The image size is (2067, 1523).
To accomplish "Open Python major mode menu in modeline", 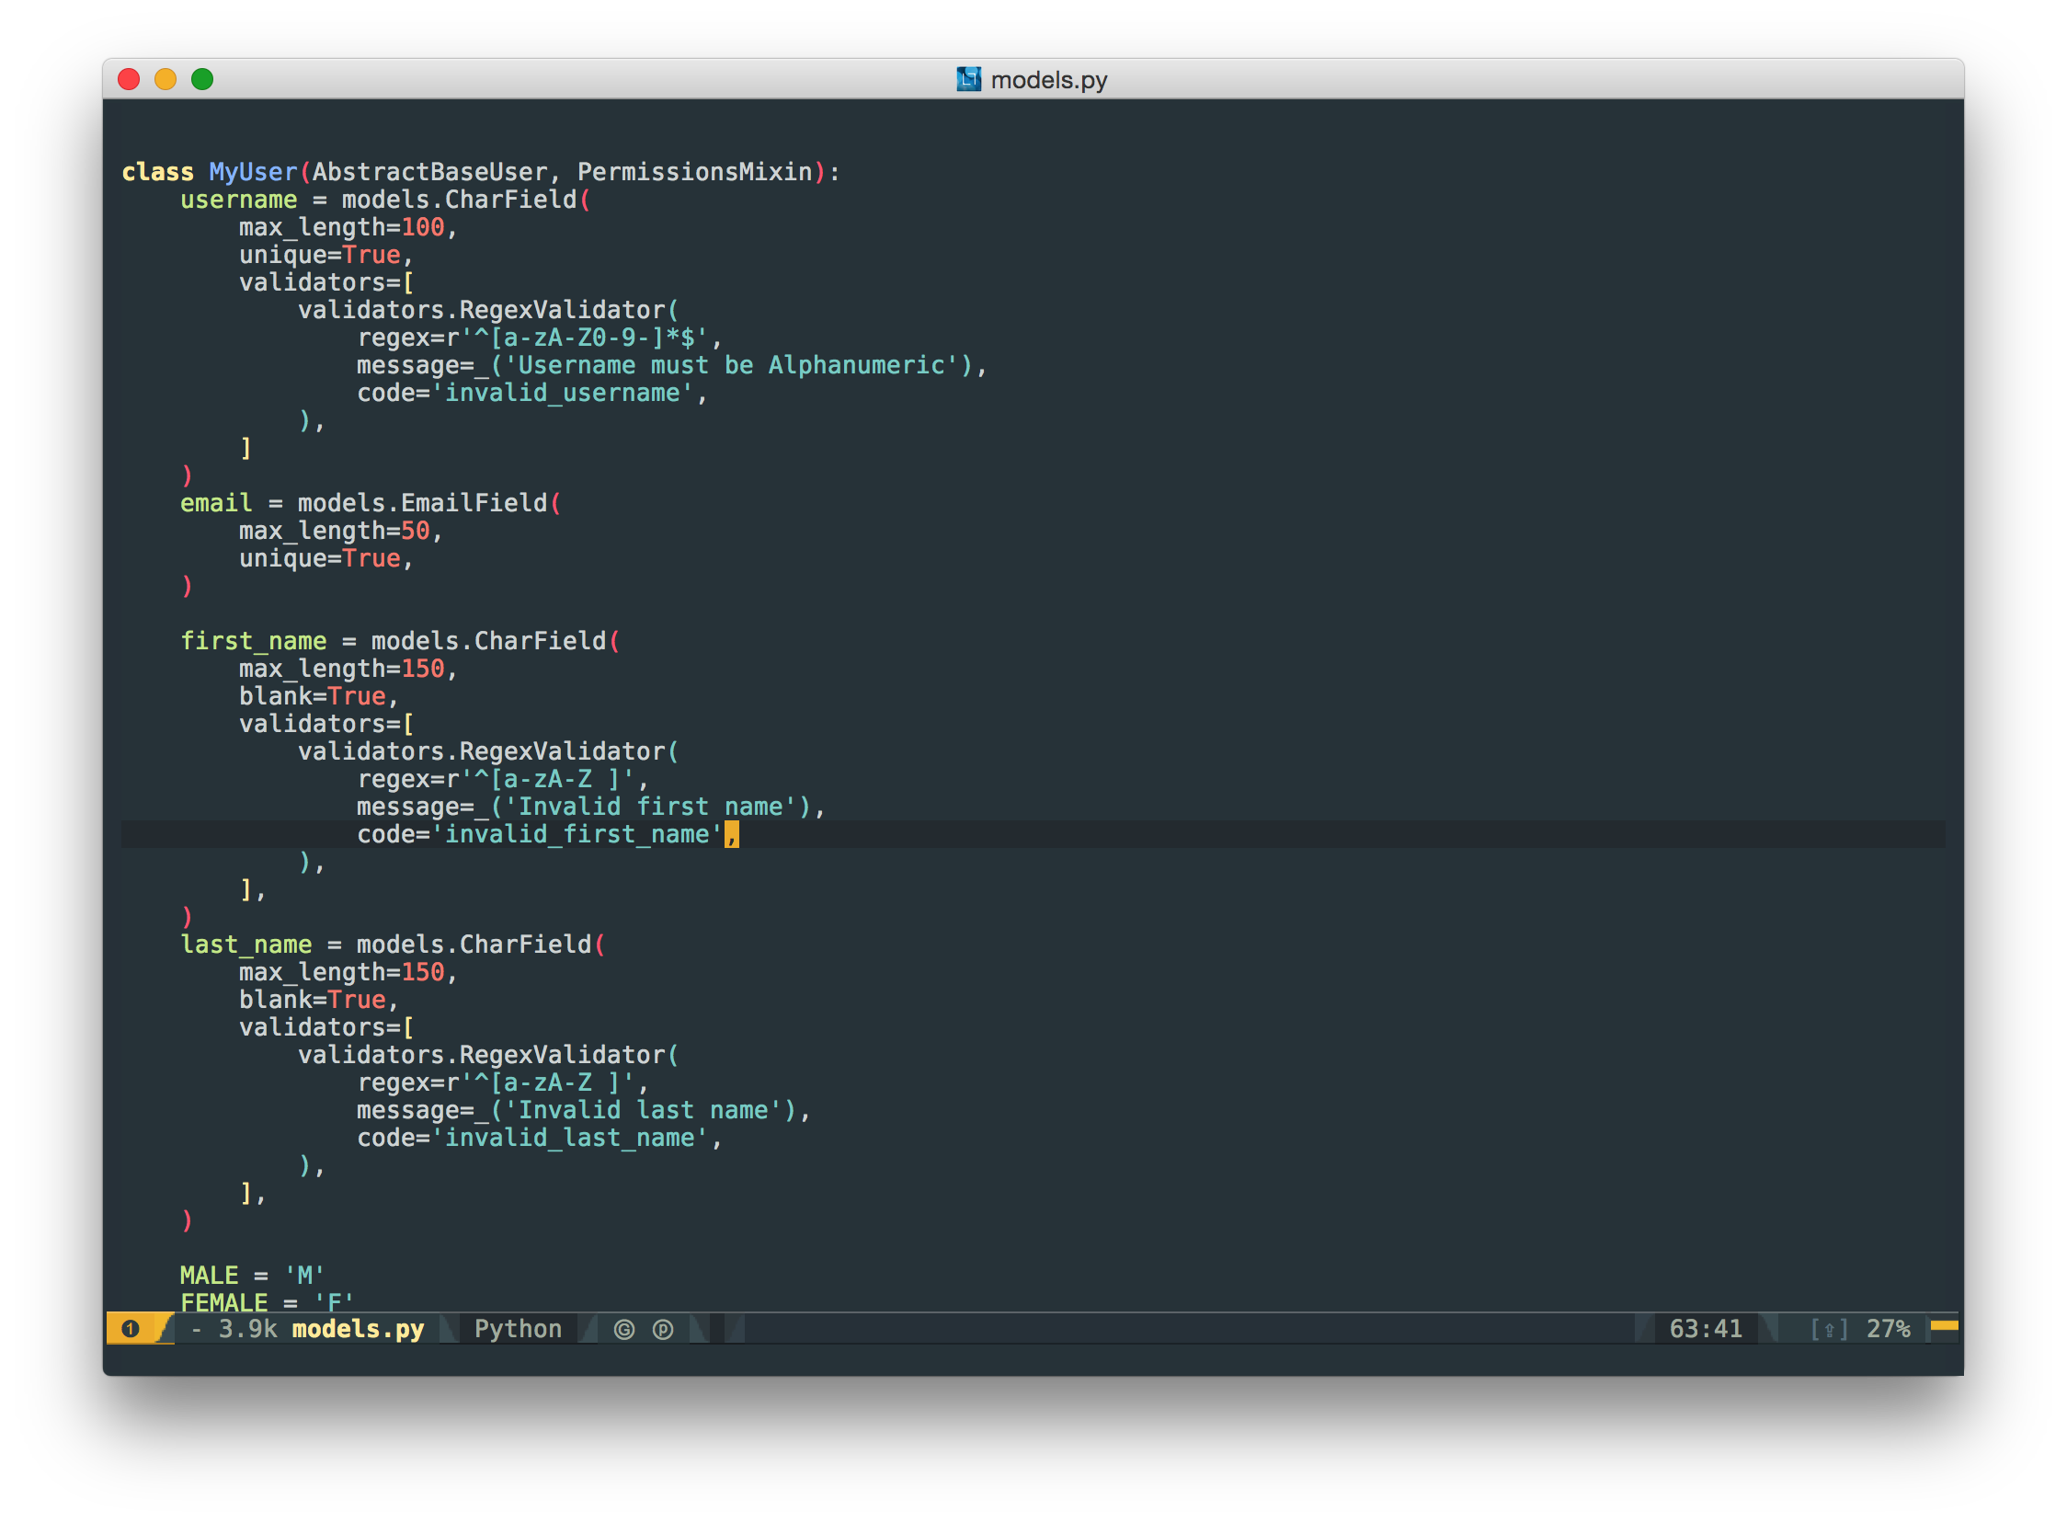I will [517, 1329].
